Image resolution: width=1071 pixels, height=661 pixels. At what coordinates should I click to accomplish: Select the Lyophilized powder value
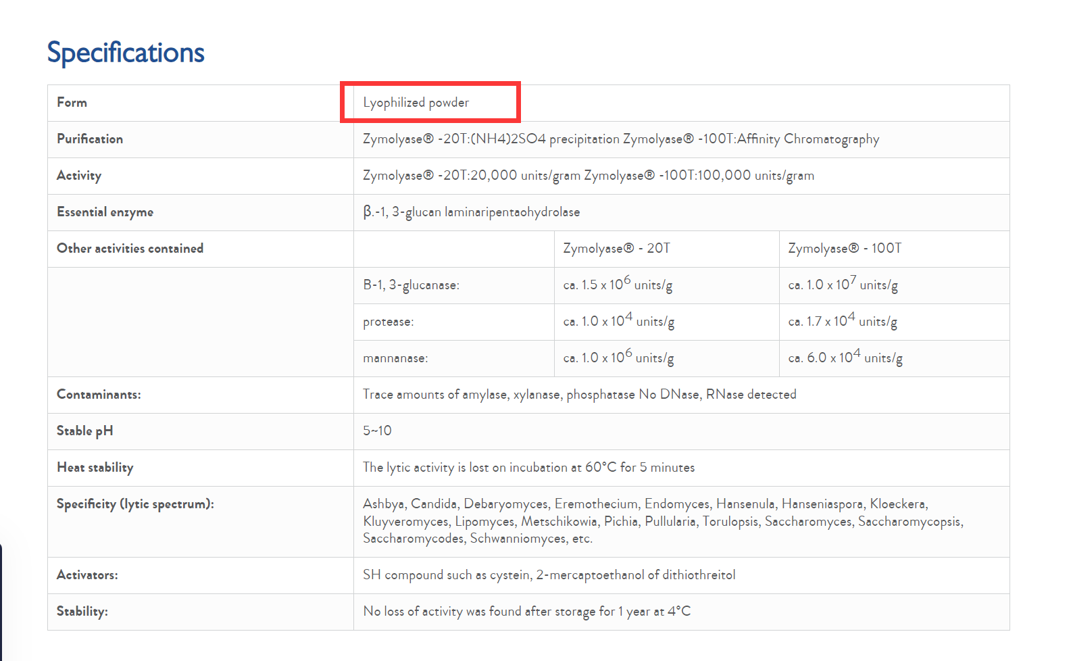(x=416, y=103)
